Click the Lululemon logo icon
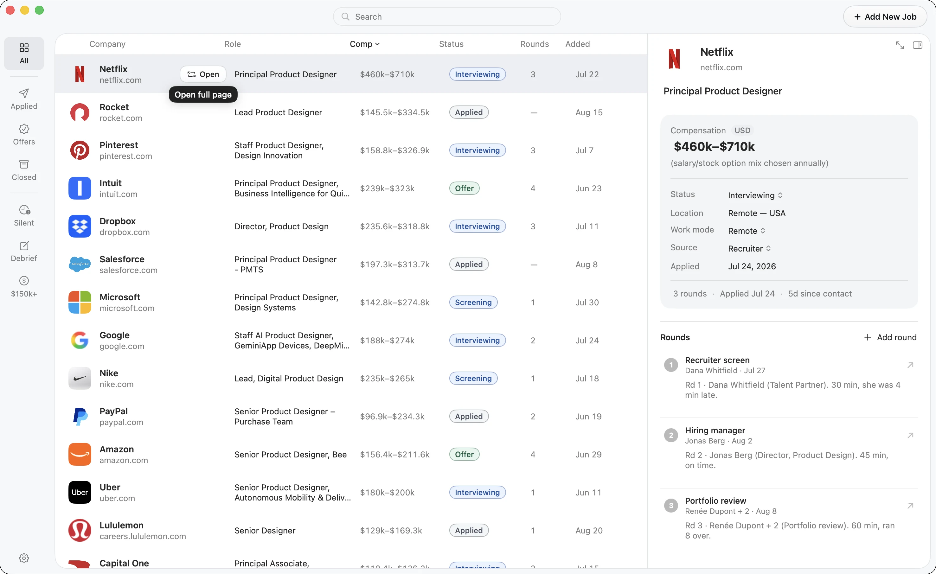 pyautogui.click(x=80, y=530)
